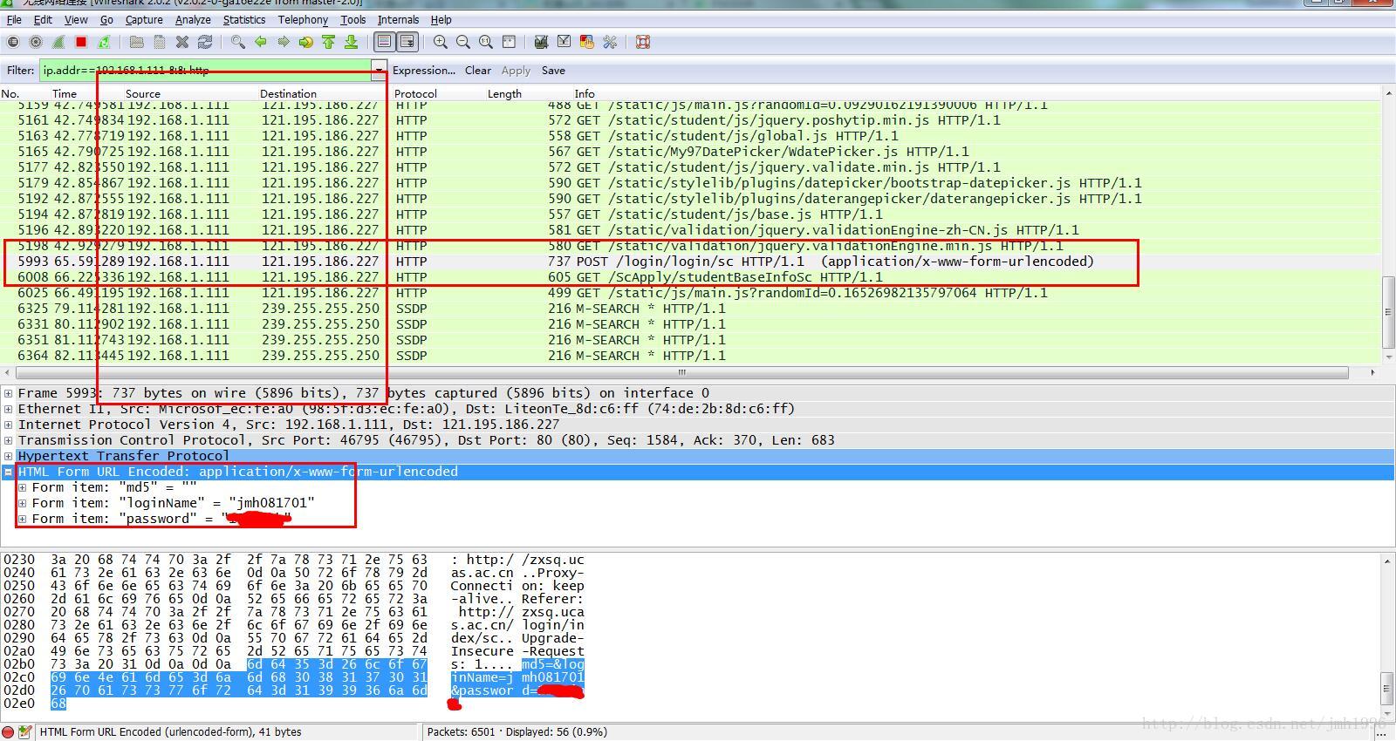Open a capture file (folder icon)
Viewport: 1396px width, 741px height.
click(x=137, y=42)
